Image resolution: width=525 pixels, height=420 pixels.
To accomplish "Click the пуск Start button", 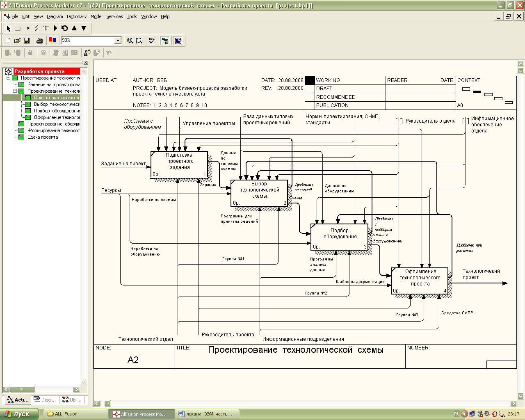I will (19, 414).
